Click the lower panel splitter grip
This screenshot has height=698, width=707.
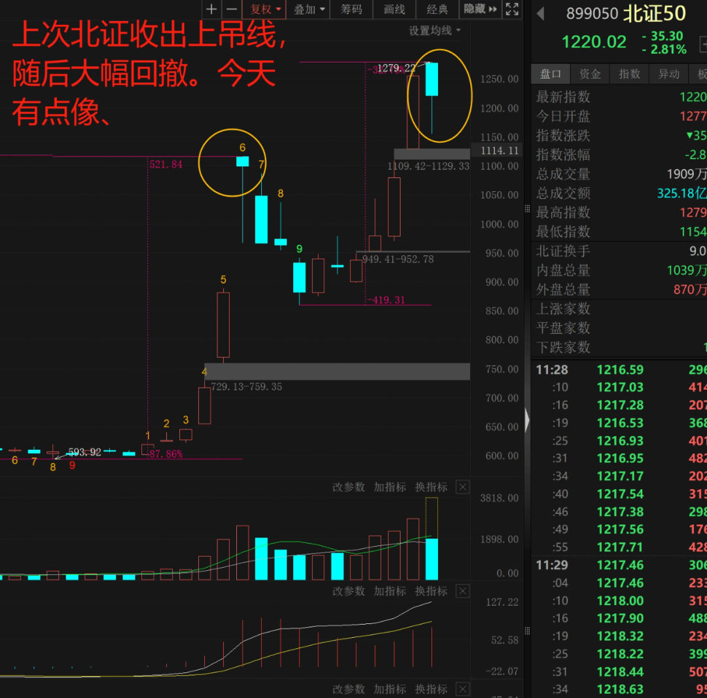[527, 631]
